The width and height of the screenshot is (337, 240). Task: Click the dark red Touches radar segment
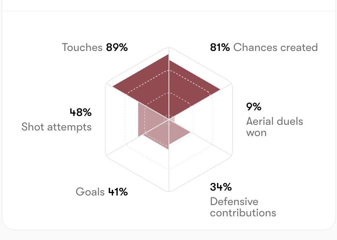point(148,87)
